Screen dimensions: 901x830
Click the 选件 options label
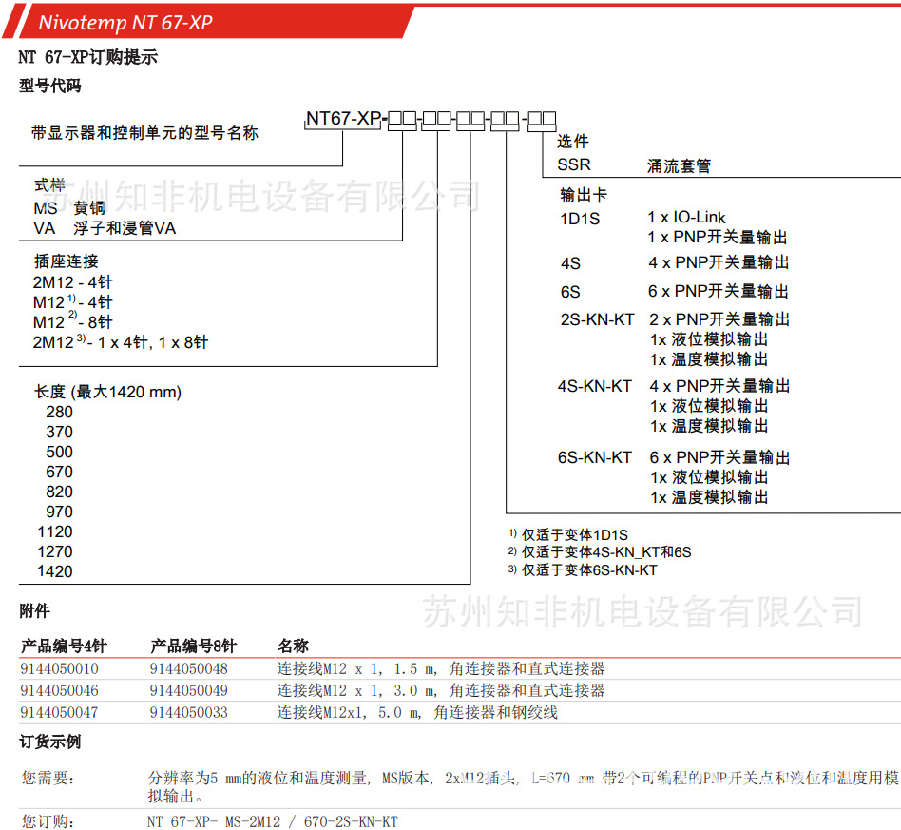(x=573, y=142)
